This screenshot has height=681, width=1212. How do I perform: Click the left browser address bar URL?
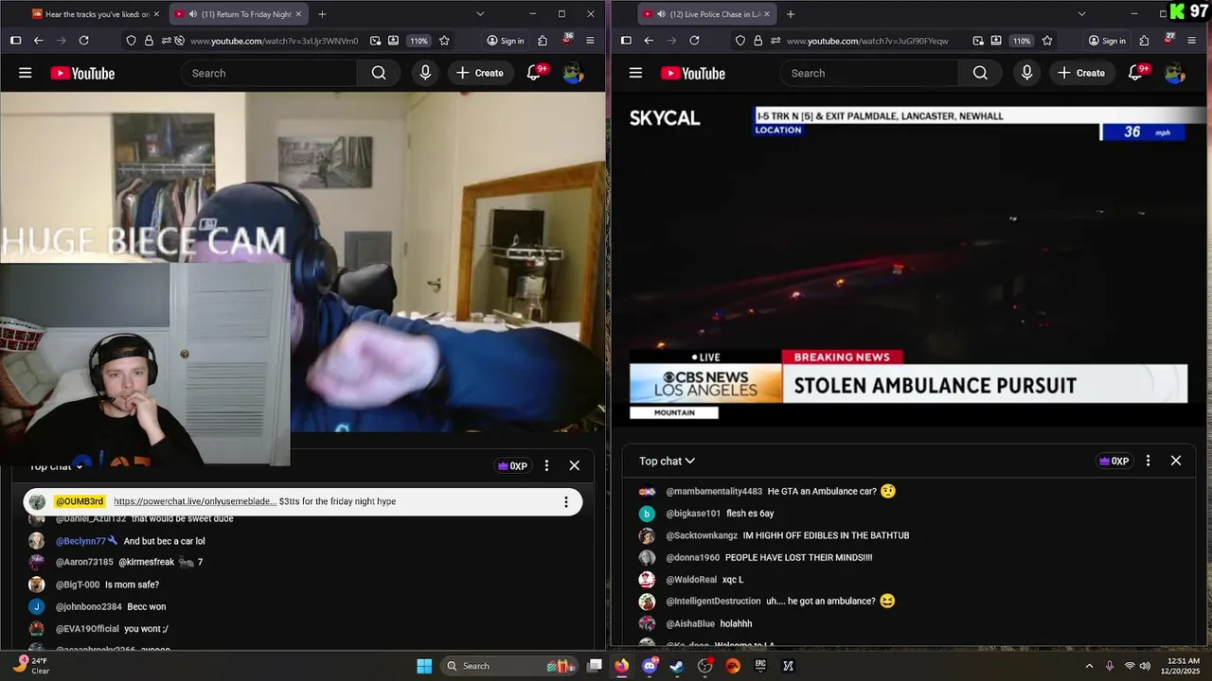(x=274, y=41)
